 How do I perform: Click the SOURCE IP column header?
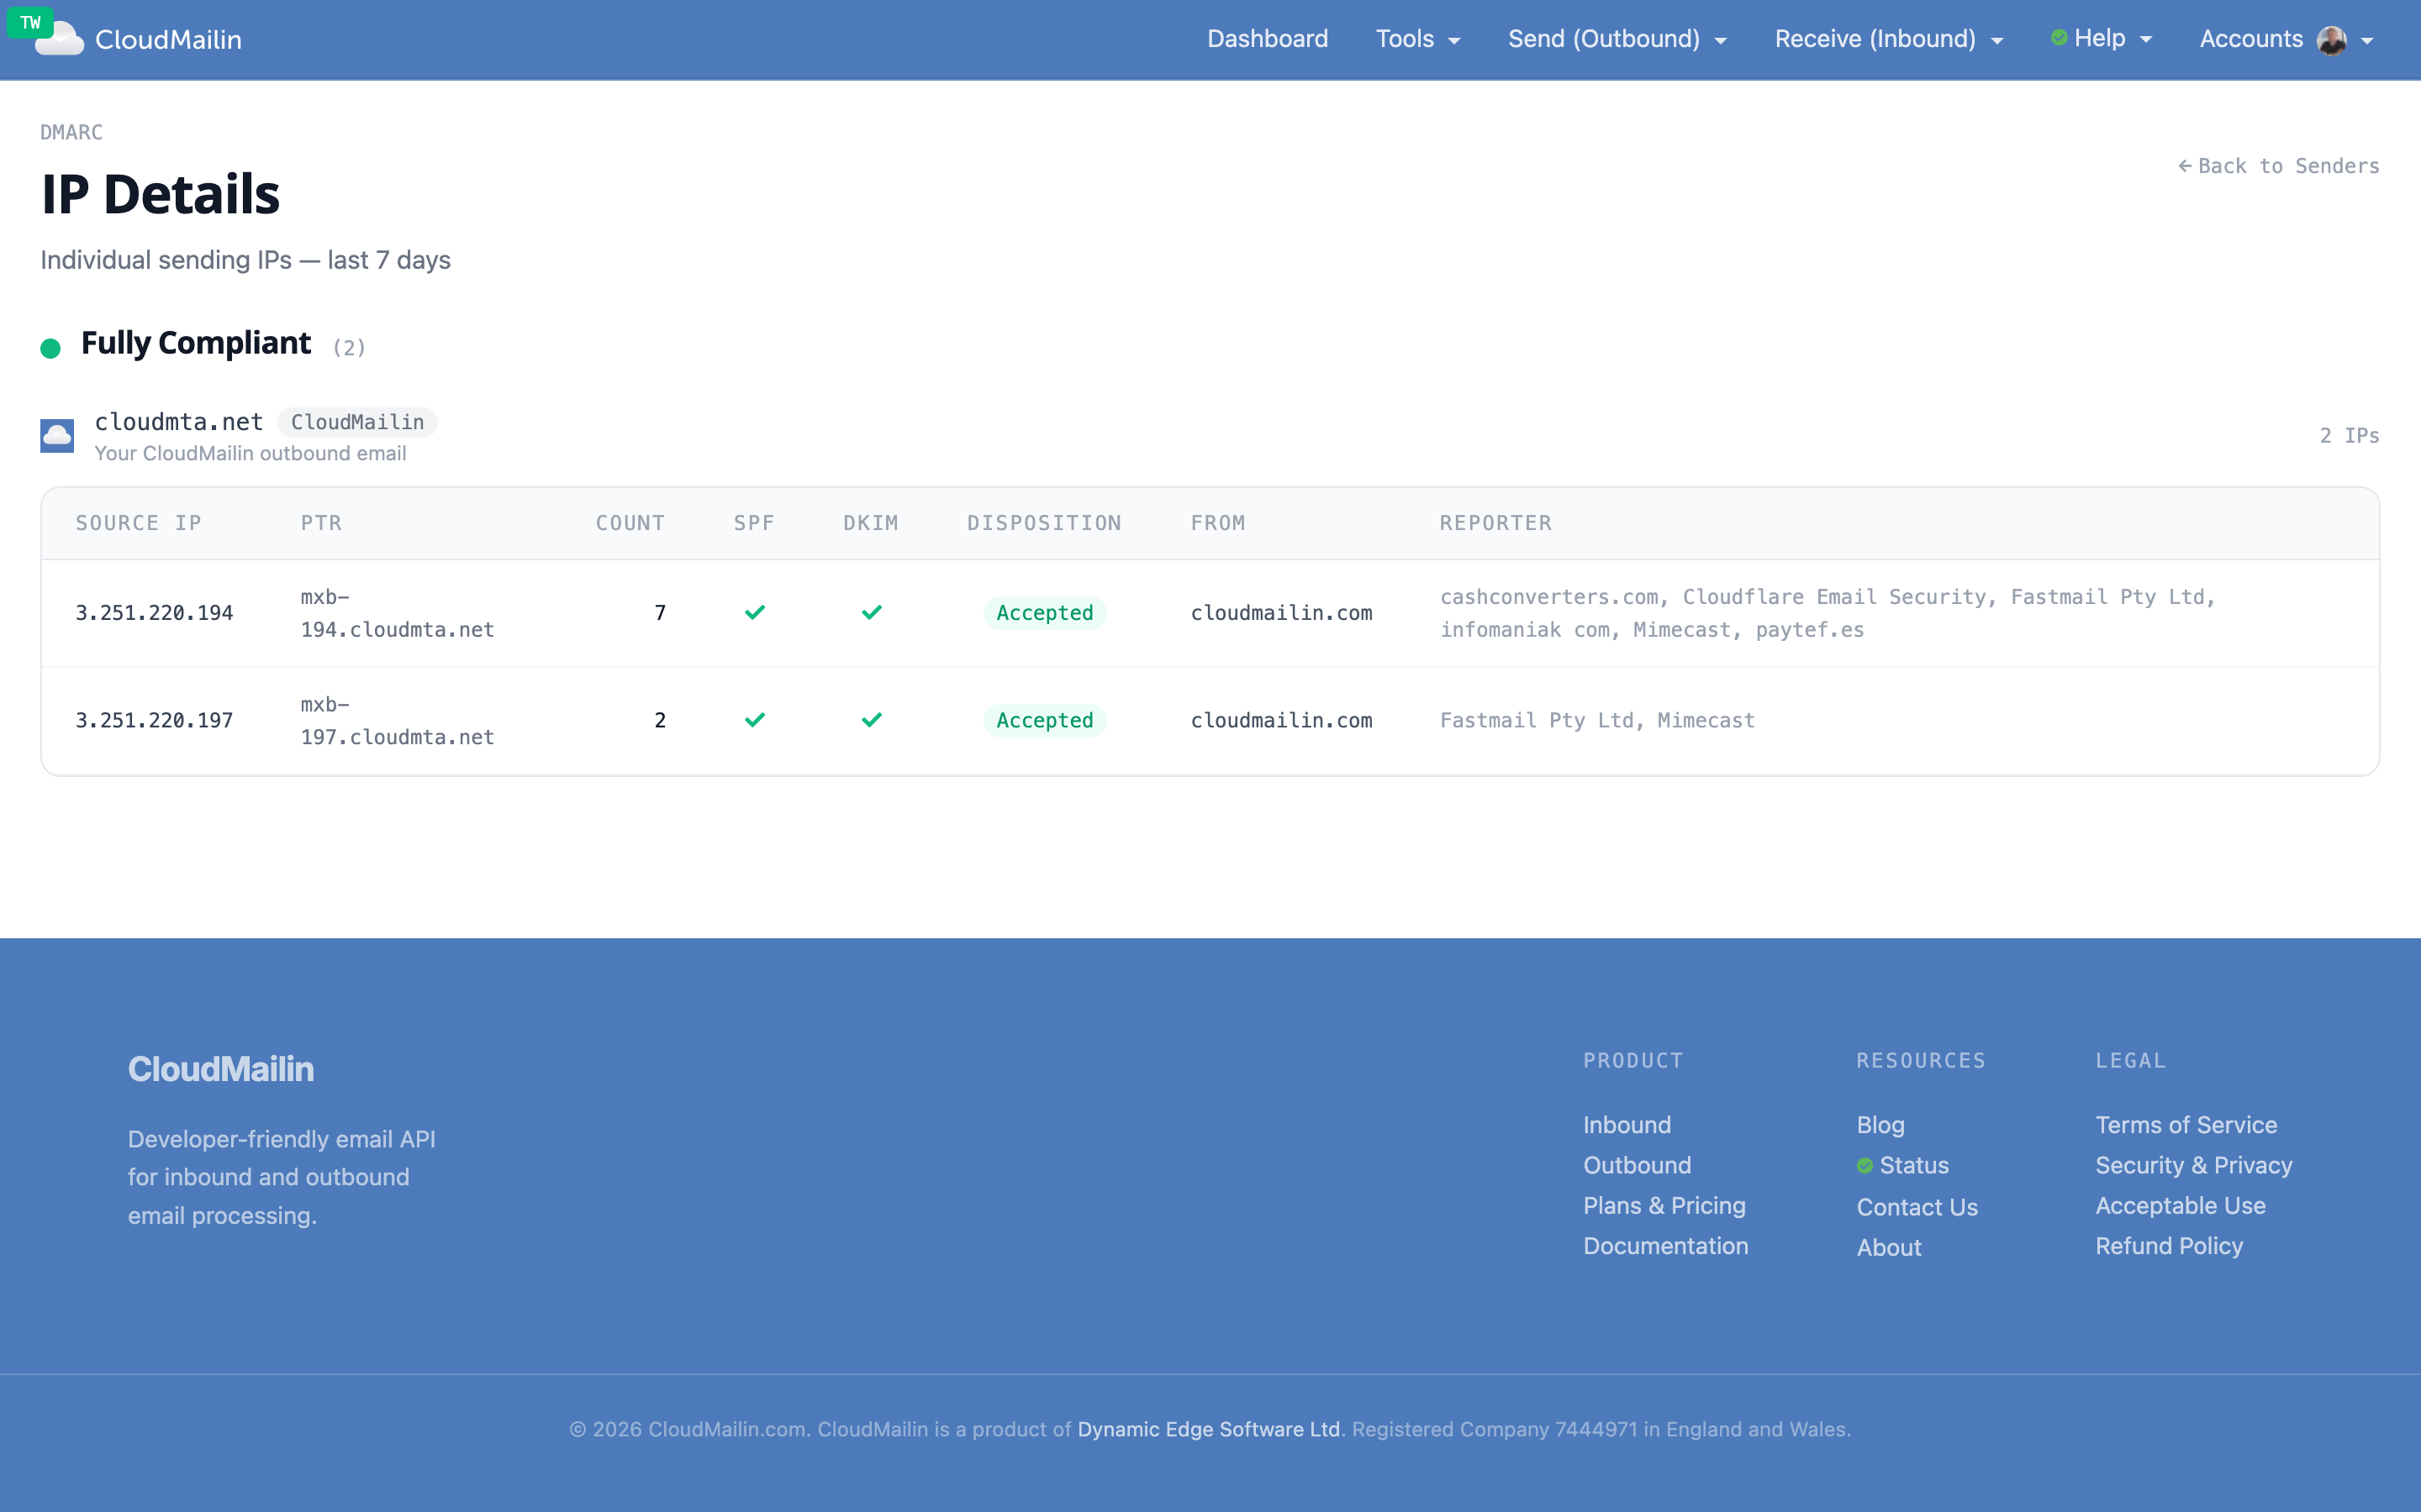[138, 523]
